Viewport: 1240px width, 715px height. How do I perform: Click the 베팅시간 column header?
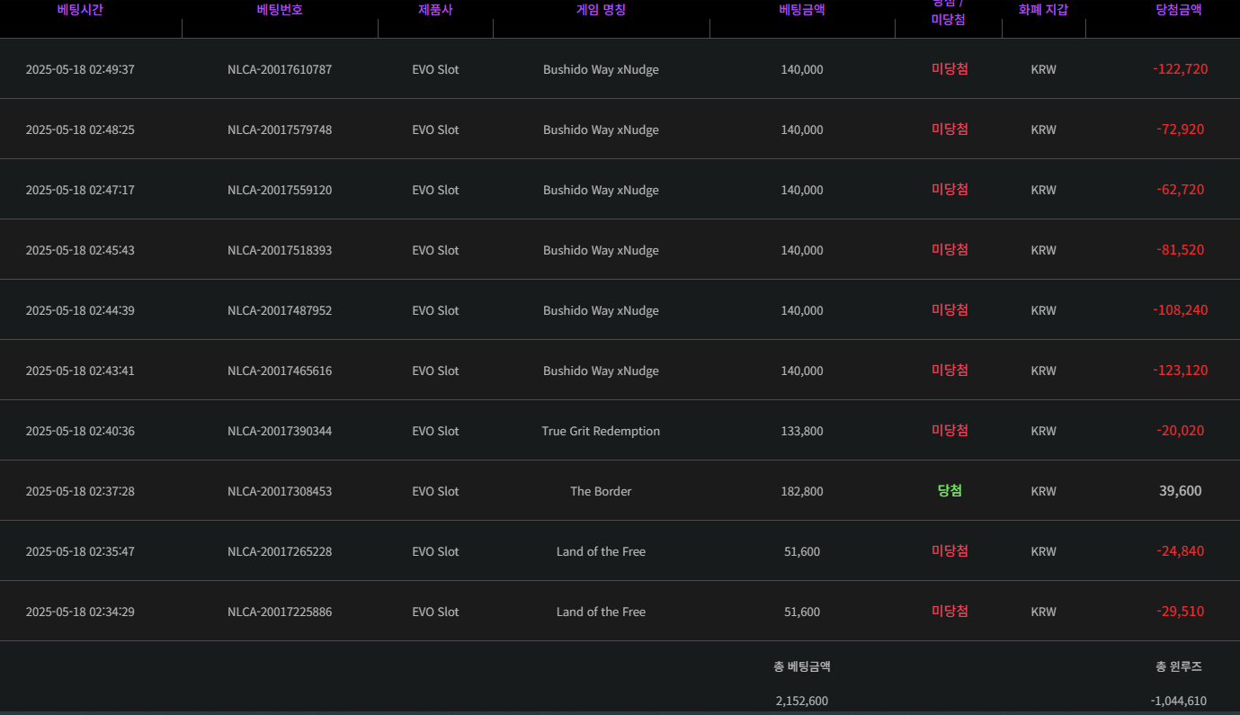point(80,10)
